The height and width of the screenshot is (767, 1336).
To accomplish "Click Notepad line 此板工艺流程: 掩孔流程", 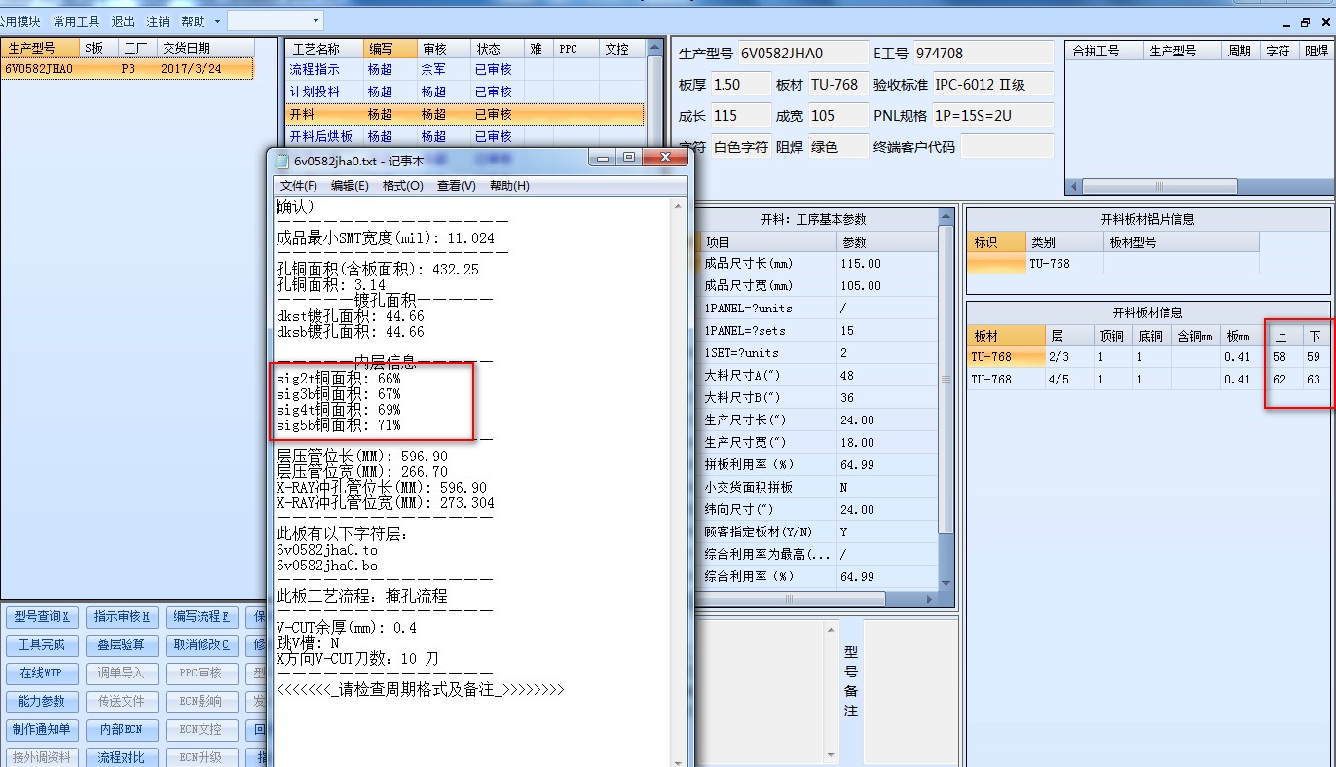I will tap(362, 596).
